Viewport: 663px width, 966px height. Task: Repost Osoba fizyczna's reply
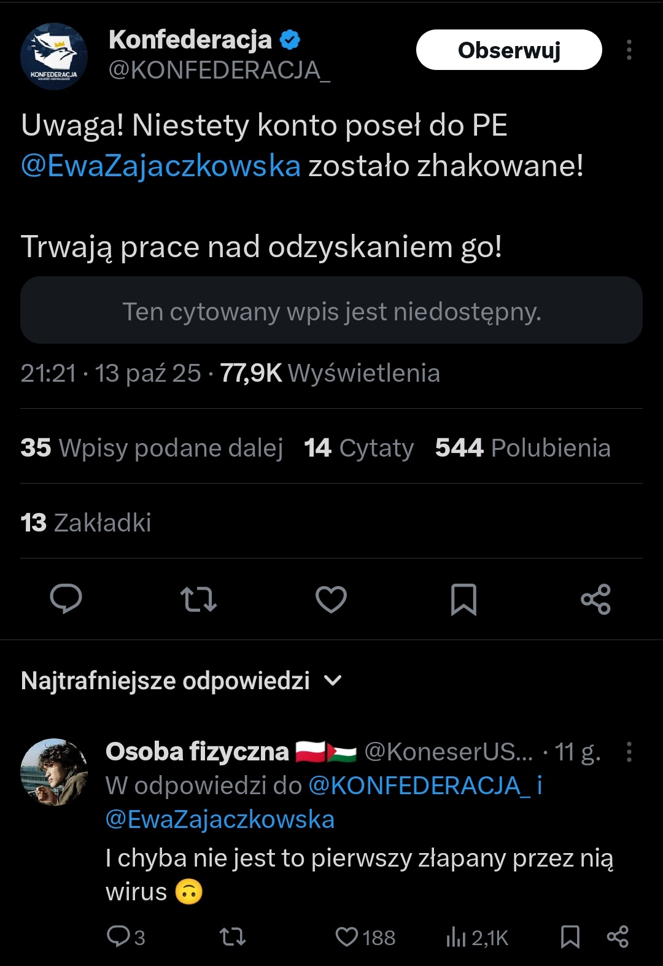pyautogui.click(x=233, y=937)
